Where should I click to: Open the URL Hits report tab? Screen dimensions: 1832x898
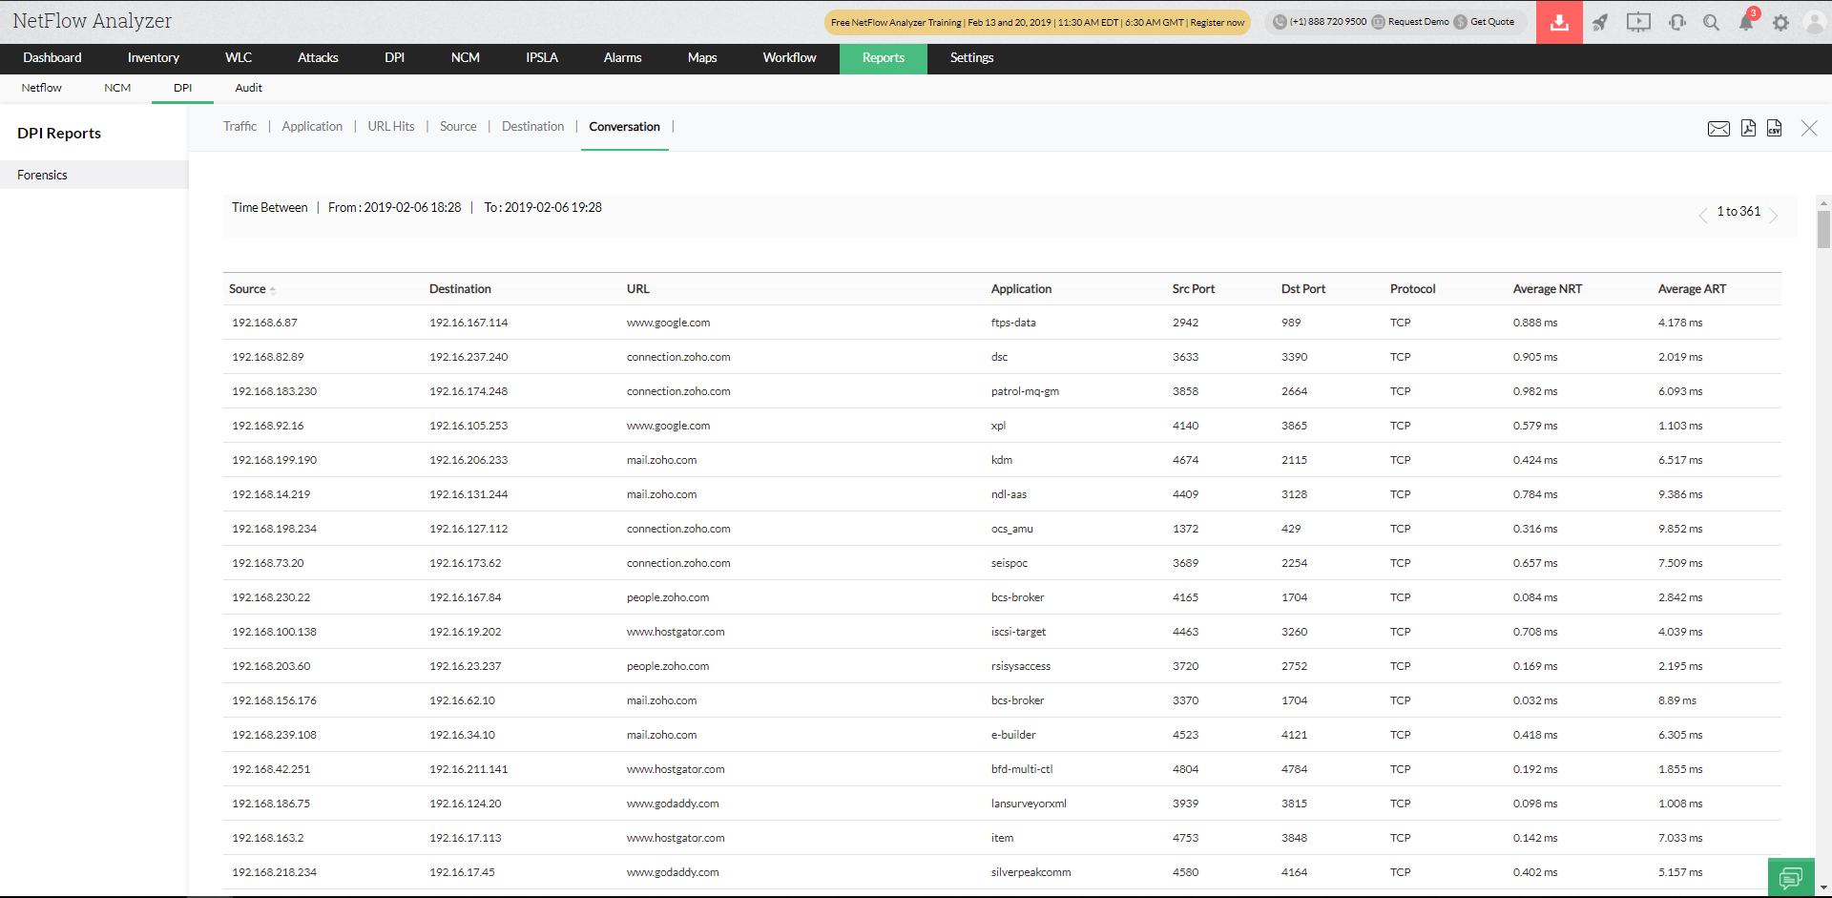click(x=391, y=127)
